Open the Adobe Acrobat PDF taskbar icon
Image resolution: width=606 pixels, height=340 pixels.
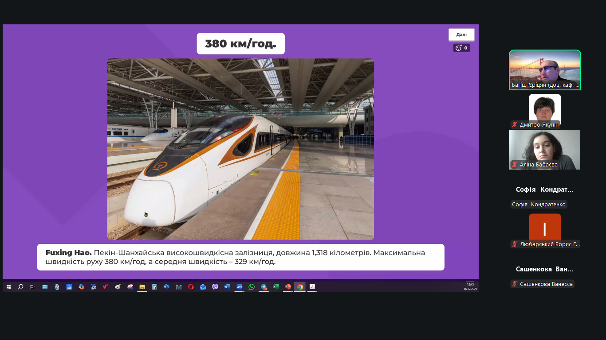point(312,287)
